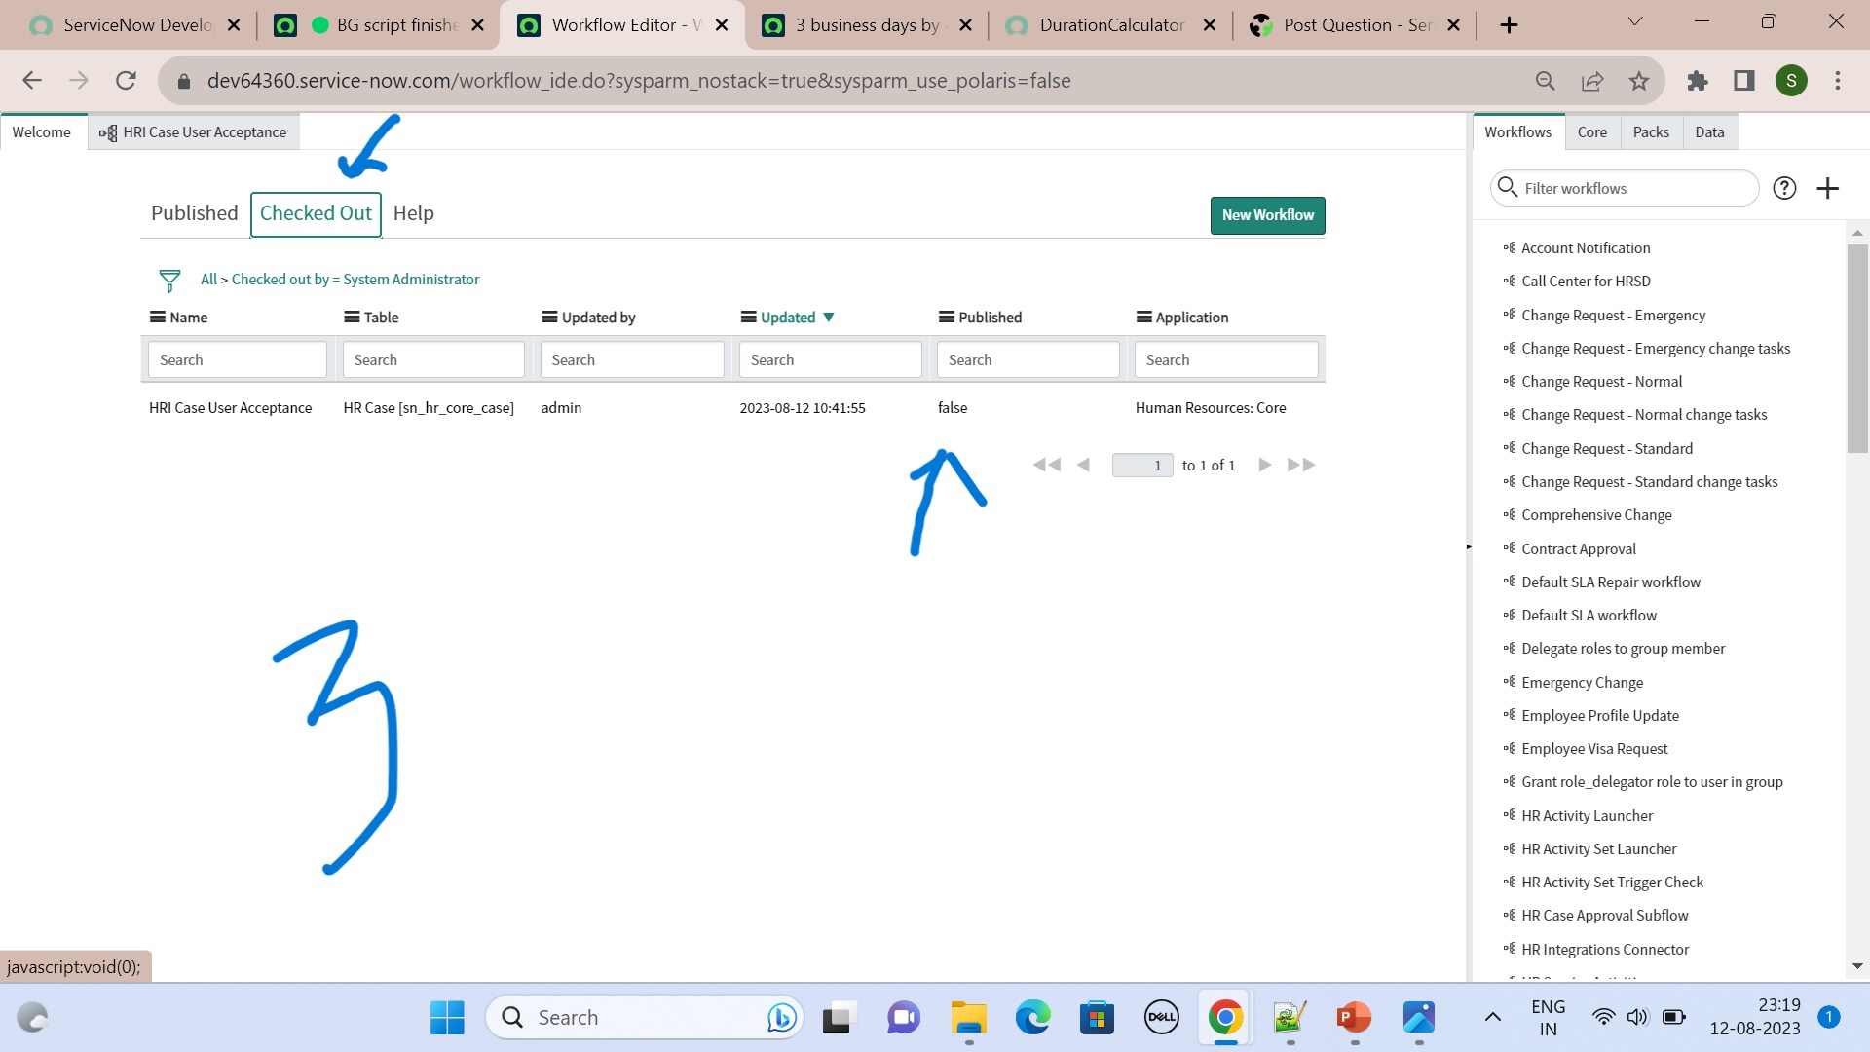This screenshot has height=1052, width=1870.
Task: Switch to BG script finished browser tab
Action: [x=379, y=25]
